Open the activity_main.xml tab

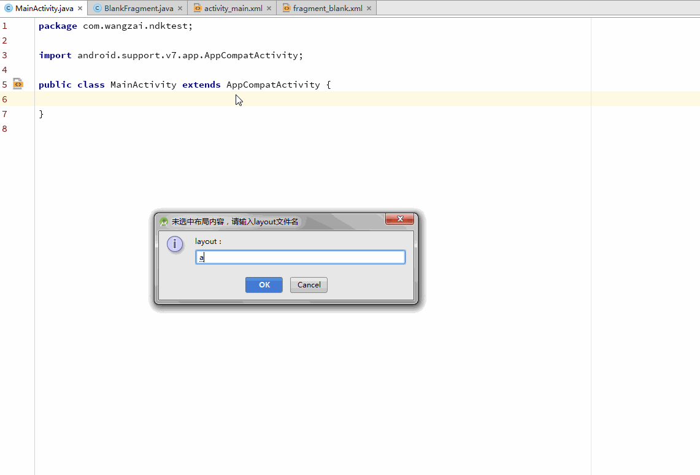[x=233, y=8]
